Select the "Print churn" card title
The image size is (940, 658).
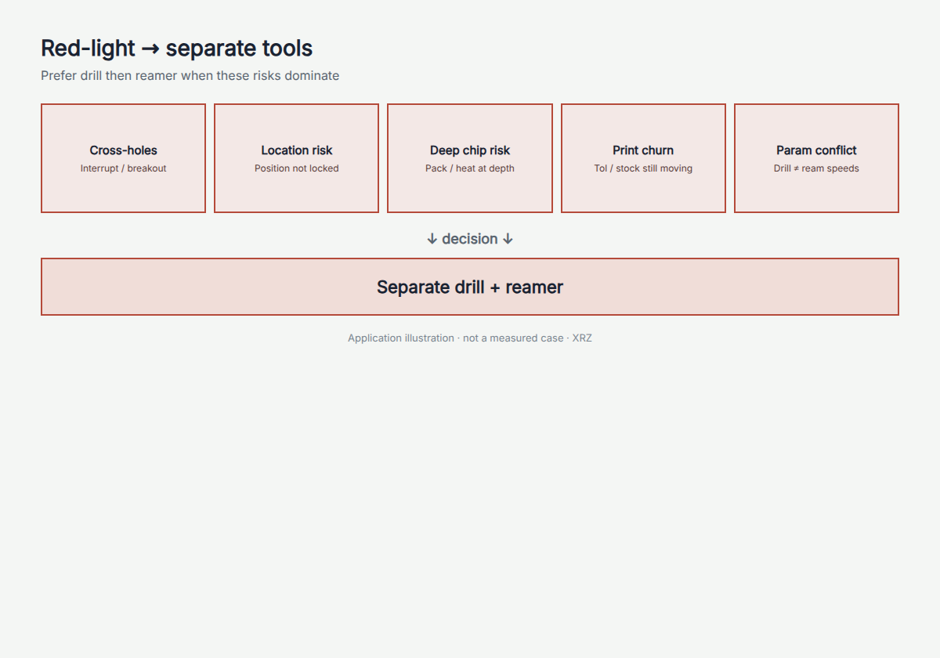[643, 150]
